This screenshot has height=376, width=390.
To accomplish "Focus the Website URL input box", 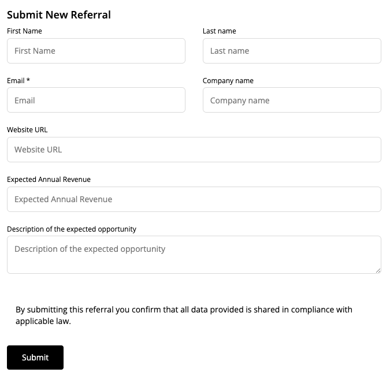I will click(194, 150).
